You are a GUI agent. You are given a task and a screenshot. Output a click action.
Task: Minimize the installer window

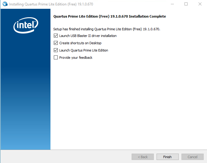(x=172, y=4)
